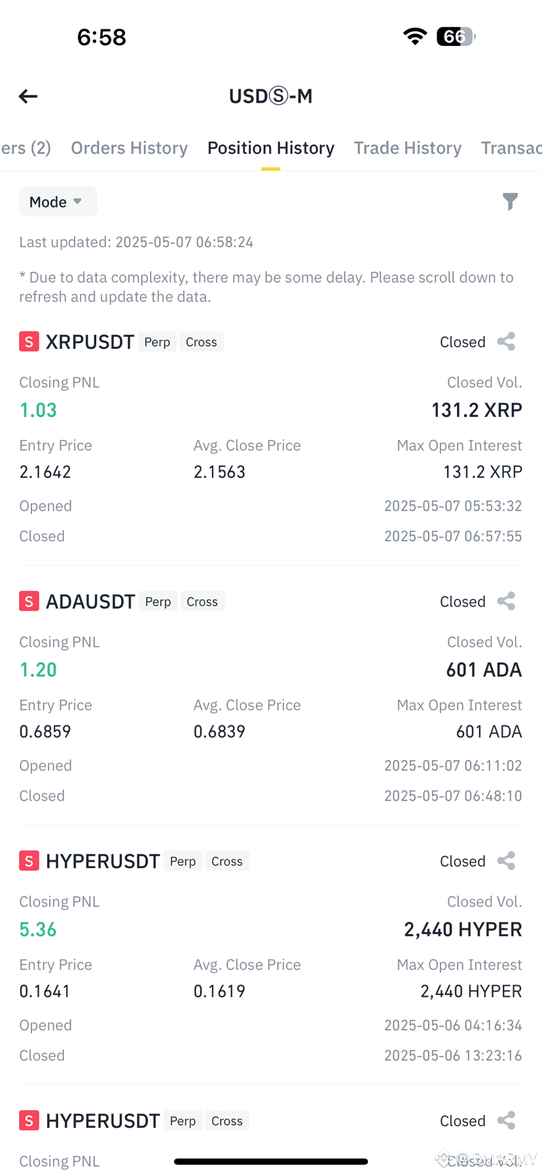Viewport: 542px width, 1175px height.
Task: Tap the back arrow icon
Action: [x=28, y=97]
